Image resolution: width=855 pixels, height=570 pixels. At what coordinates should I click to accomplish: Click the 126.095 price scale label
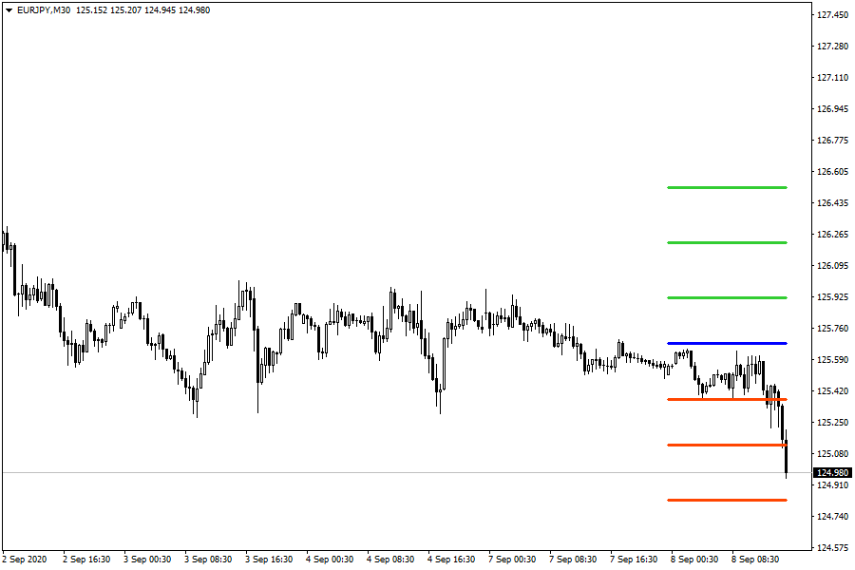(x=832, y=265)
